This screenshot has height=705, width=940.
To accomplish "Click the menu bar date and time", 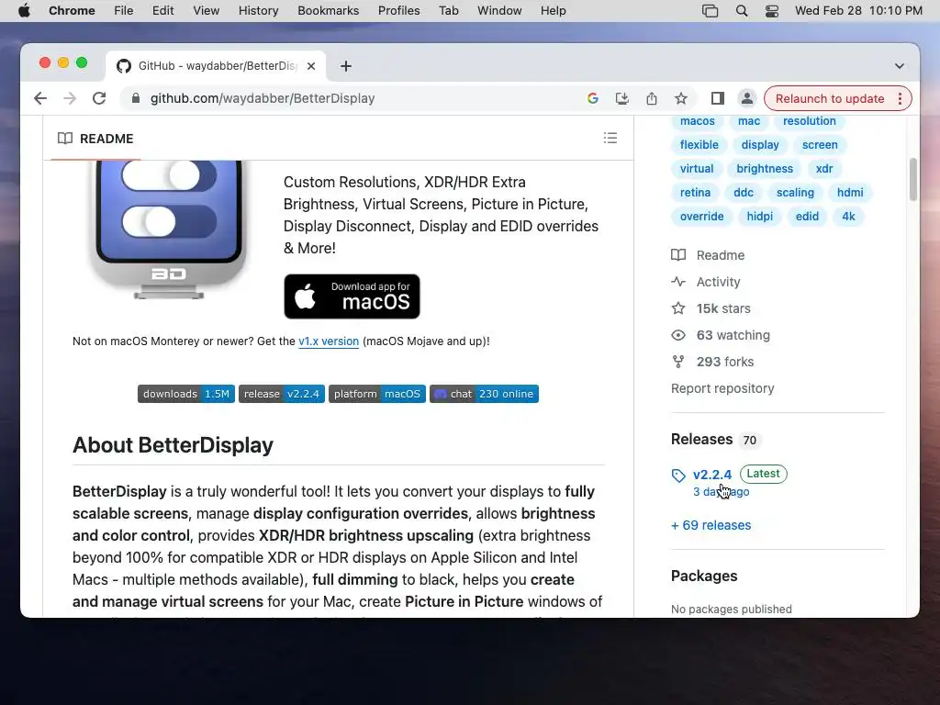I will [x=858, y=11].
